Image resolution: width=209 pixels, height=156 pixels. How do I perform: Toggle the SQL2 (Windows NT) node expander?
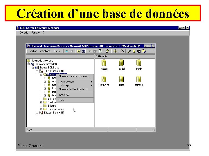[x=37, y=113]
